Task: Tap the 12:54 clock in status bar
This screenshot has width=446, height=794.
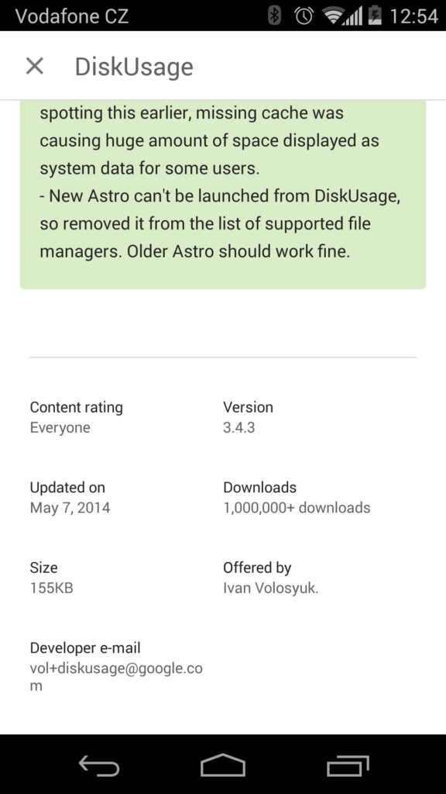Action: click(413, 16)
